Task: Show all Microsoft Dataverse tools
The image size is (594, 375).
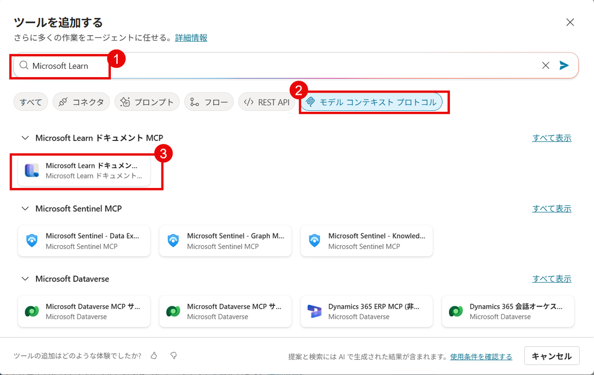Action: [x=552, y=279]
